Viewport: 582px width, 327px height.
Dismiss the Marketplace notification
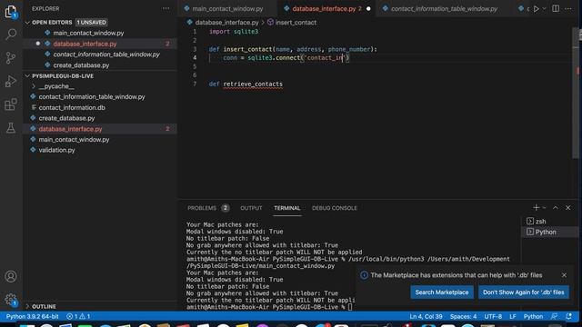tap(564, 275)
